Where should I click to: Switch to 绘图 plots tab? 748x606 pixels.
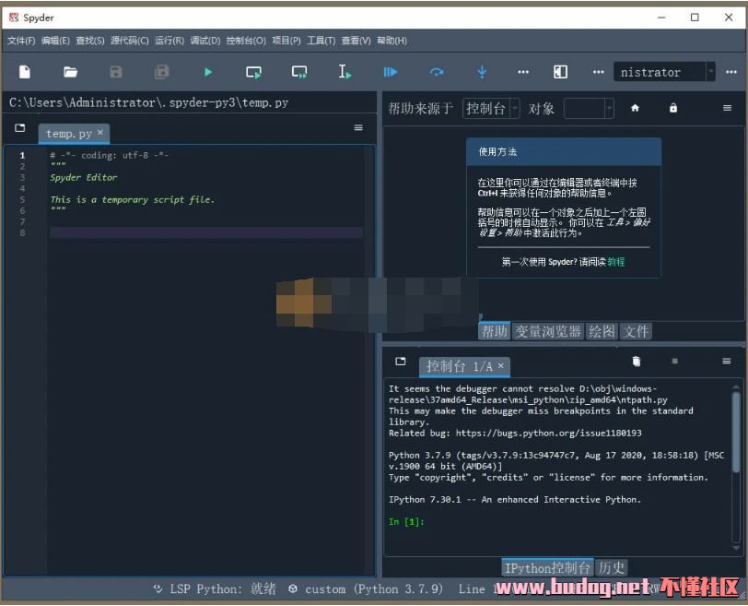pos(602,331)
